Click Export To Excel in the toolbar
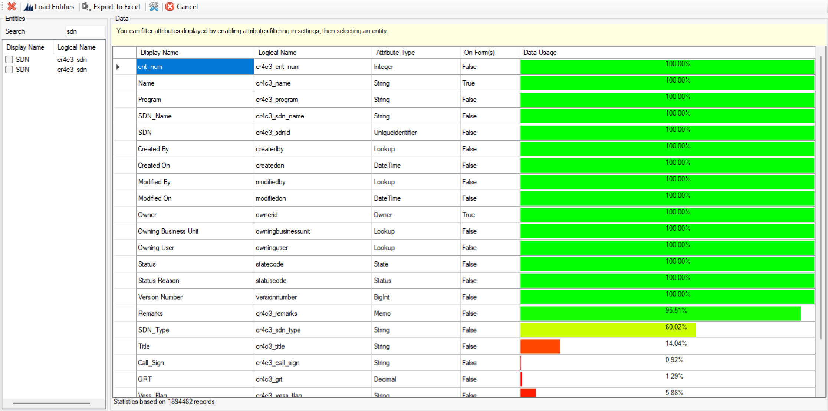Viewport: 828px width, 411px height. 111,7
